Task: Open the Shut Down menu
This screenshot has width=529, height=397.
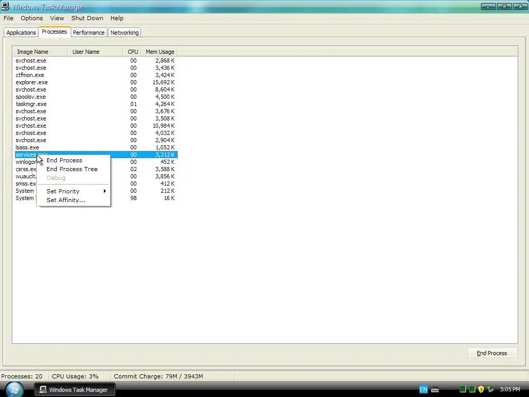Action: [x=87, y=18]
